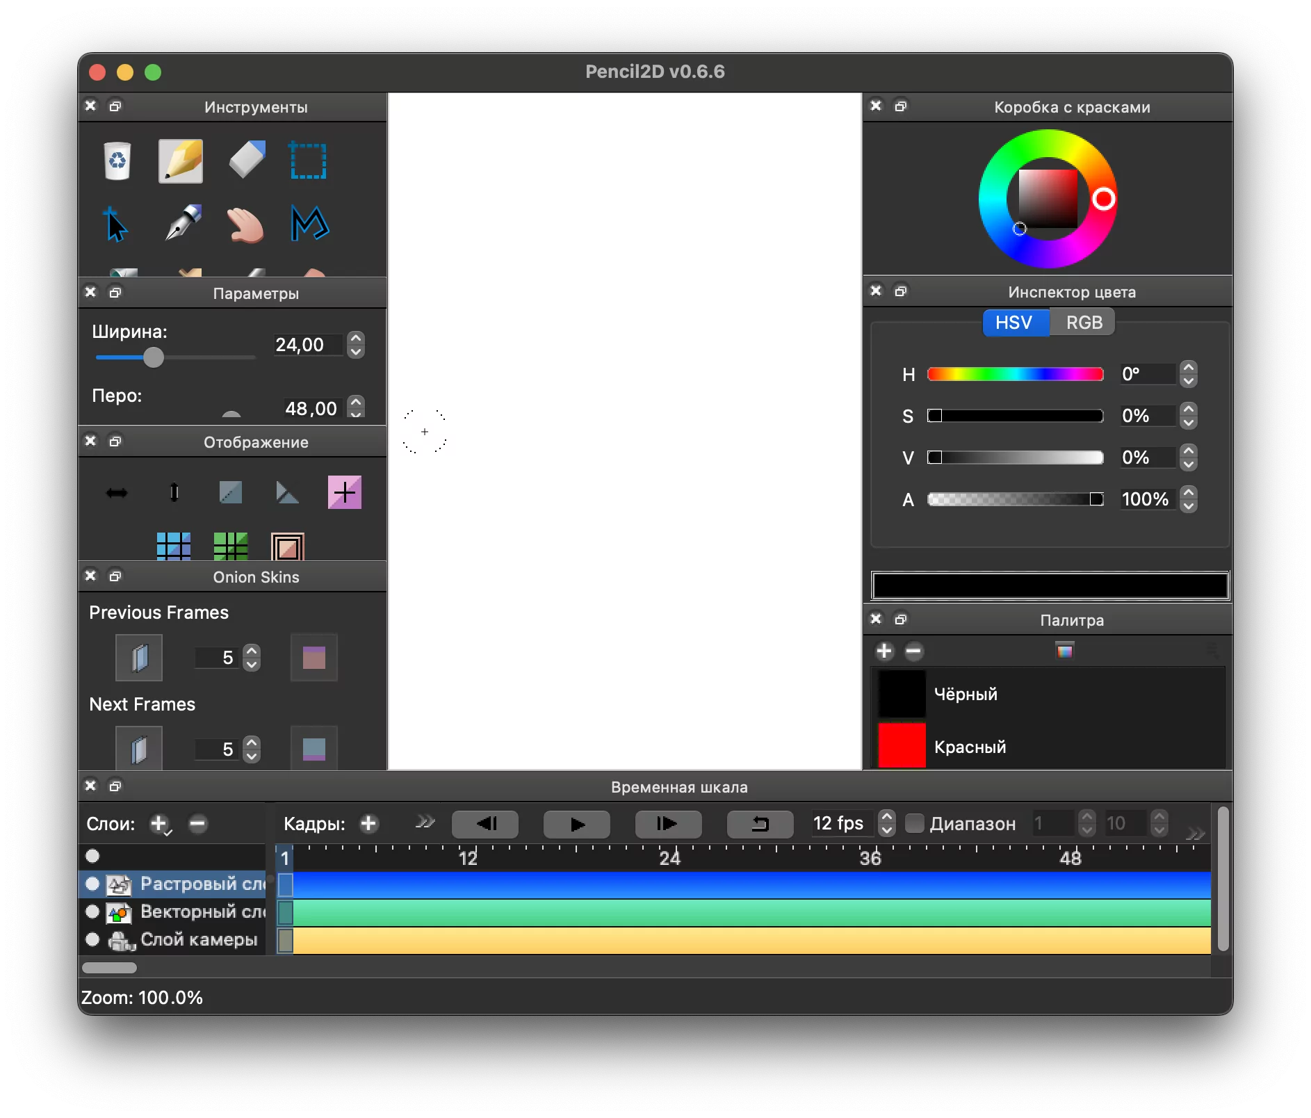Hide the Слой камеры layer
The height and width of the screenshot is (1118, 1311).
tap(92, 939)
